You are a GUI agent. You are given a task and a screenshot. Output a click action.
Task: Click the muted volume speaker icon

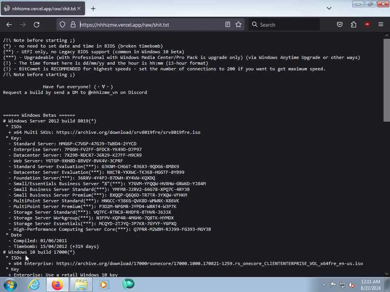click(352, 285)
